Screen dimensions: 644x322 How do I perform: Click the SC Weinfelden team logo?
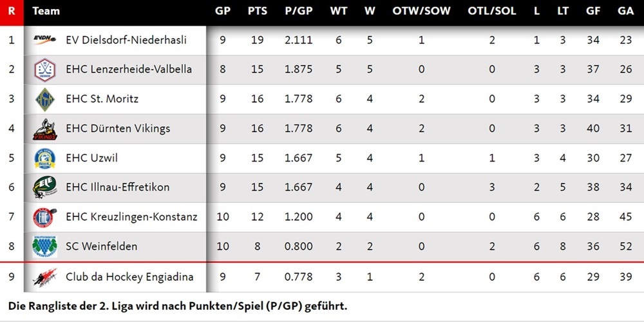point(45,247)
